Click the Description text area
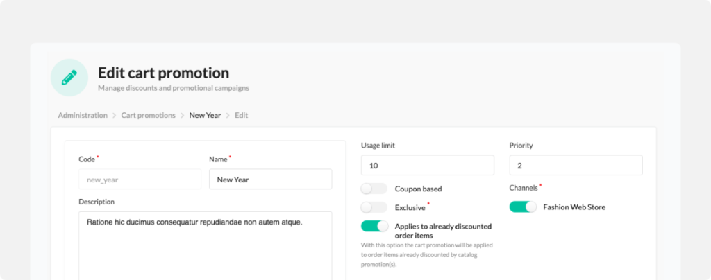This screenshot has height=280, width=711. coord(205,245)
